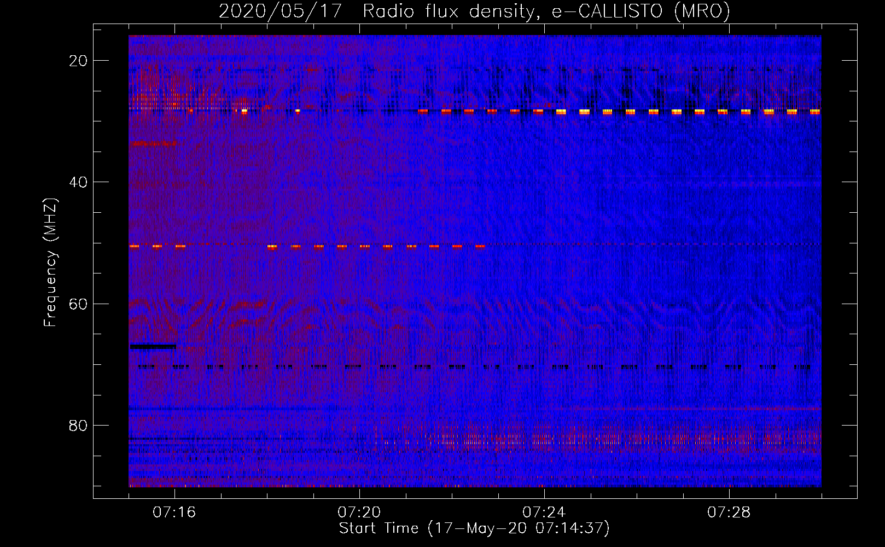
Task: Click the 07:28 time tick label
Action: 729,513
